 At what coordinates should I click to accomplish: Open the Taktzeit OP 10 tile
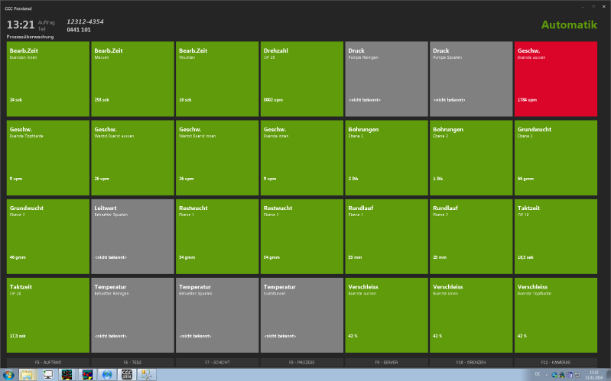point(556,237)
